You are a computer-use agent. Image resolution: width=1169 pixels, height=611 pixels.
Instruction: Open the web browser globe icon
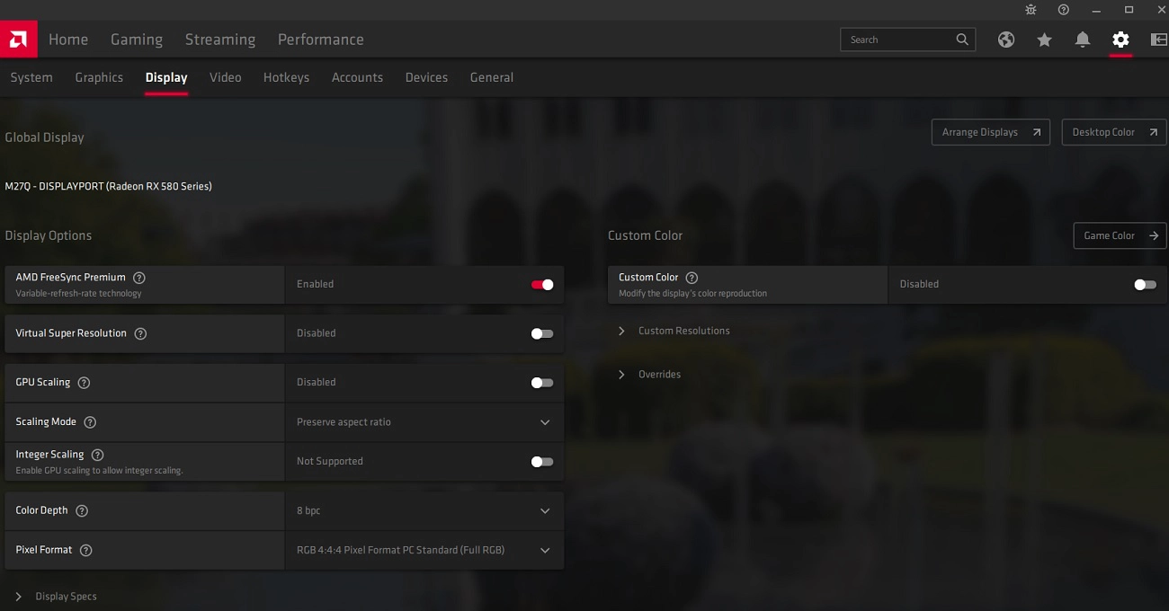click(x=1006, y=40)
